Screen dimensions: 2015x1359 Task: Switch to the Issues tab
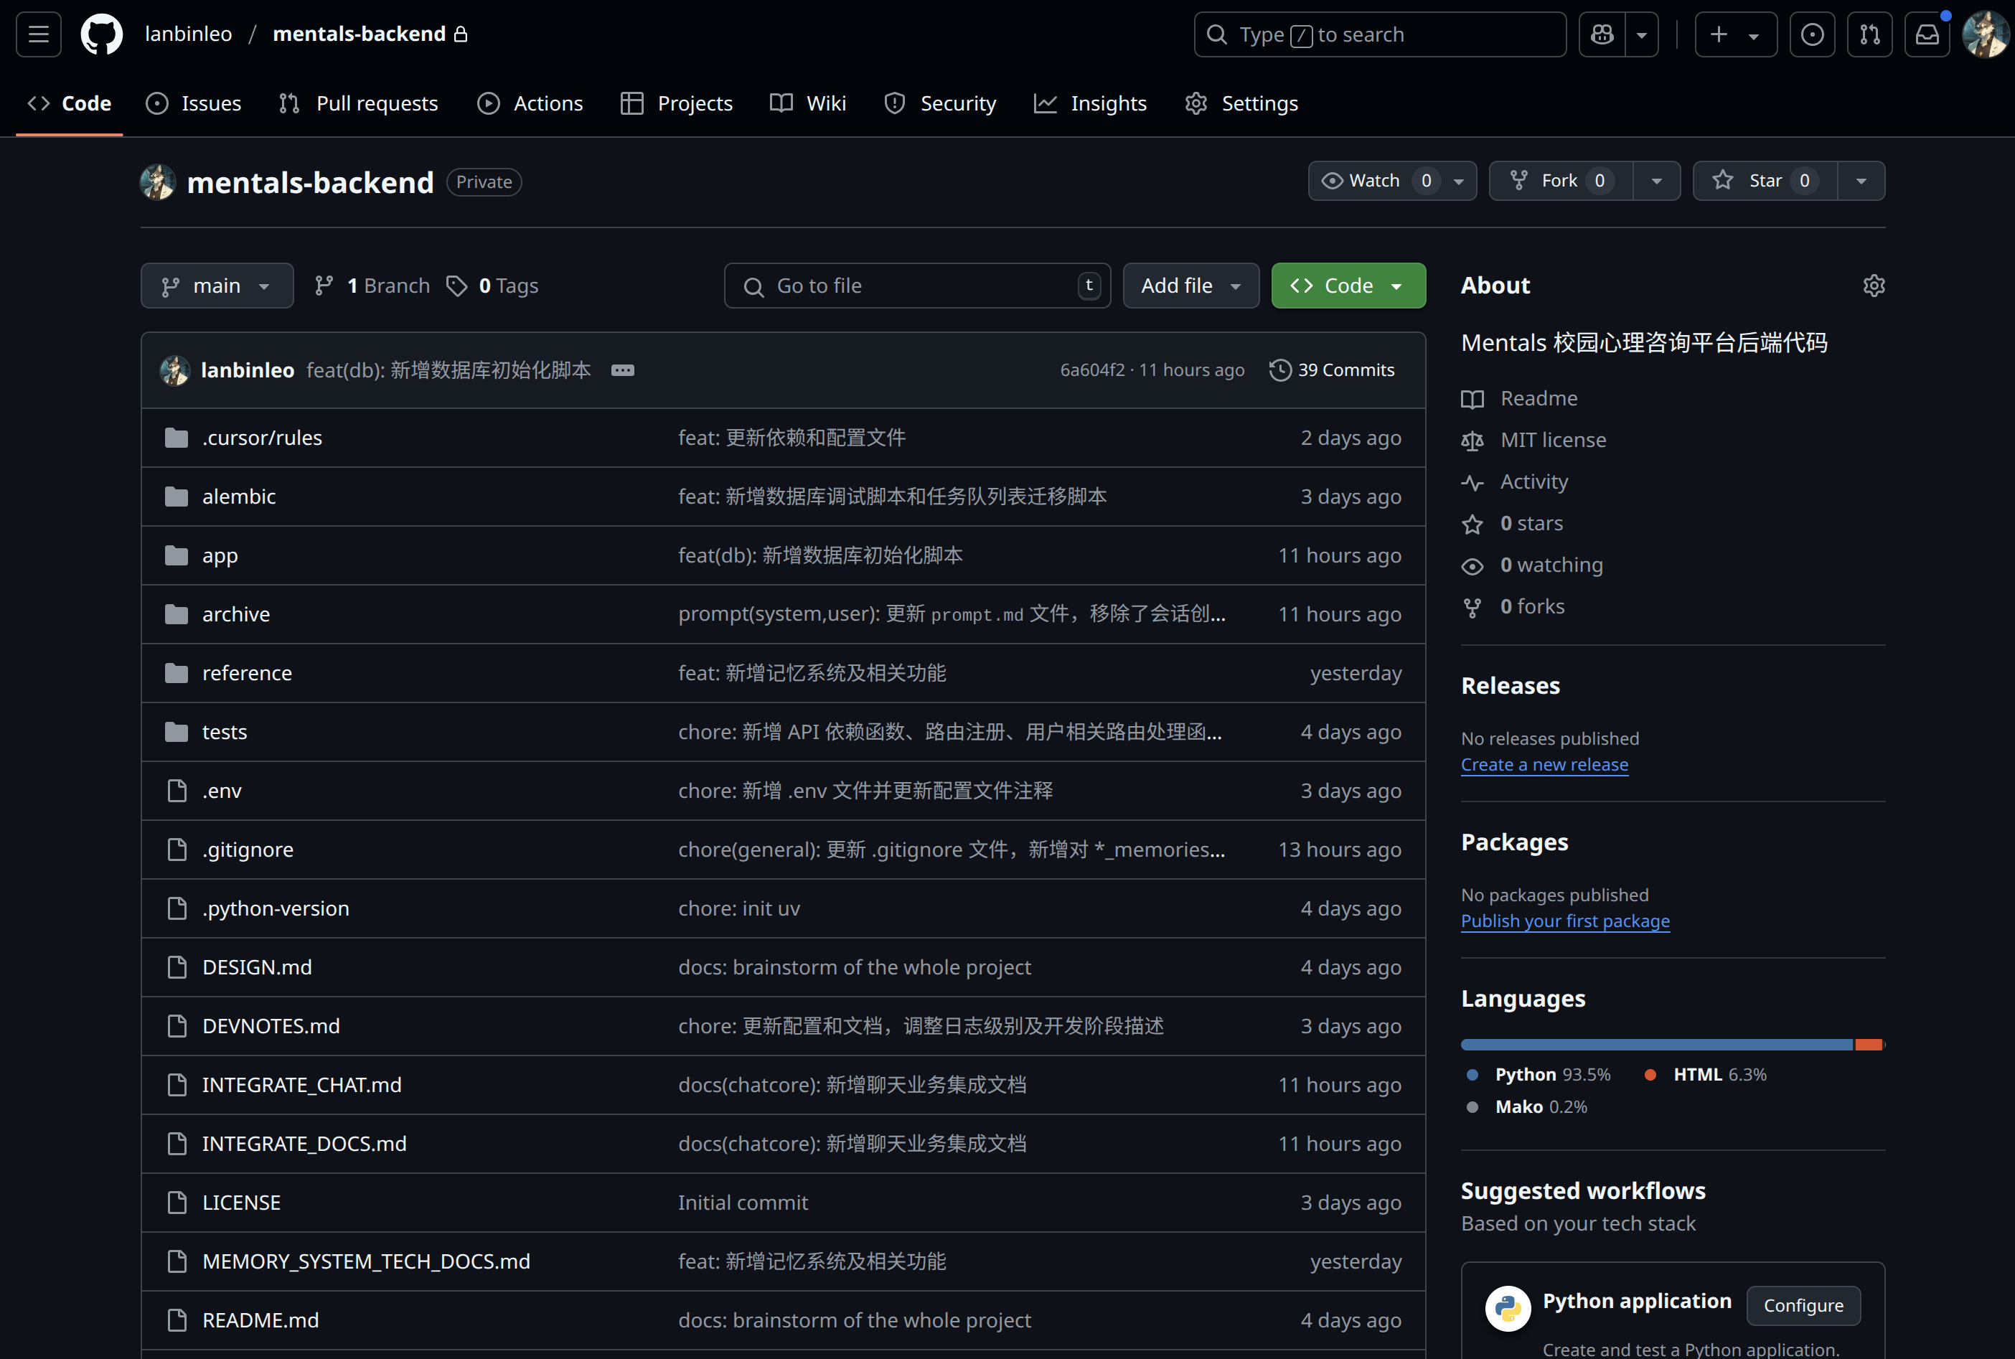point(193,103)
